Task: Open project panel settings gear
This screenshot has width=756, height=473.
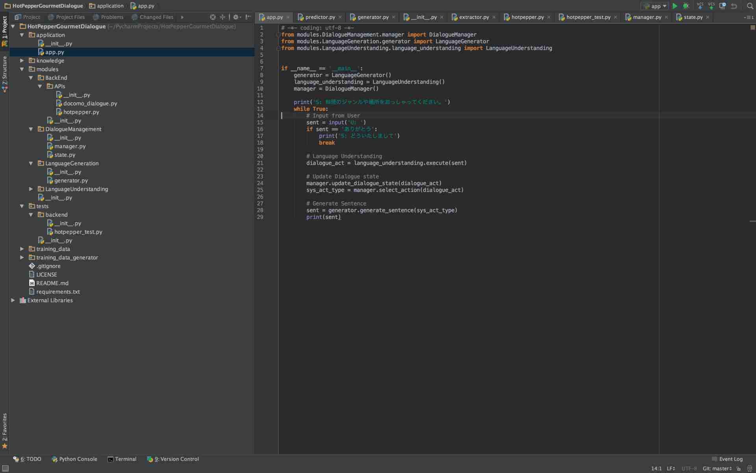Action: 236,17
